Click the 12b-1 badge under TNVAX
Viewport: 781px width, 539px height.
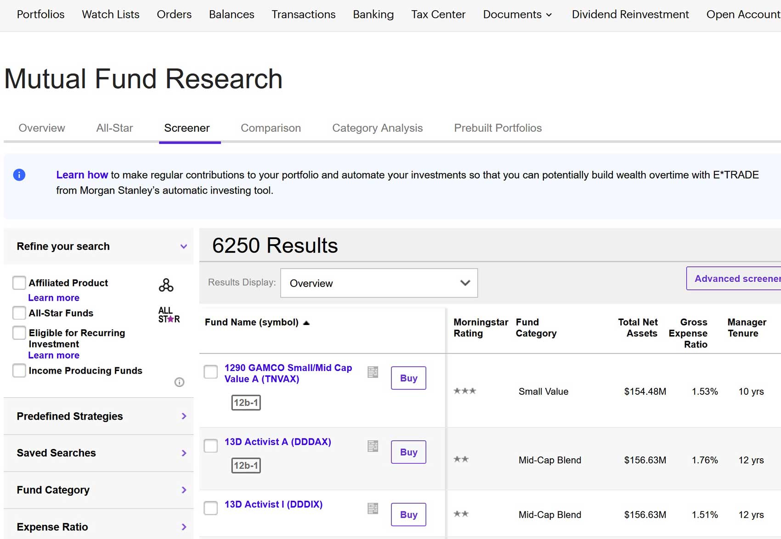tap(246, 403)
